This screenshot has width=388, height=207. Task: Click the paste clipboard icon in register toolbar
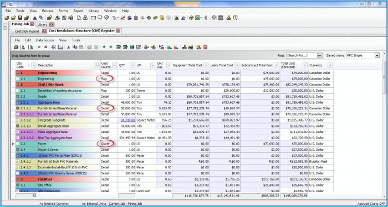(81, 47)
